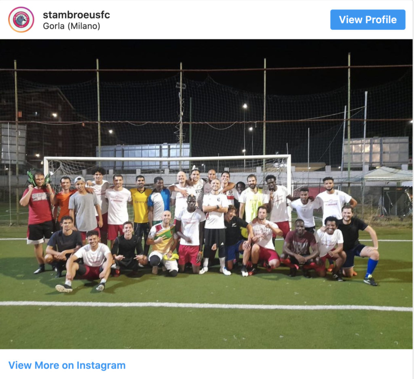414x379 pixels.
Task: Click the kneeling player in green-yellow-red jersey
Action: pos(163,243)
